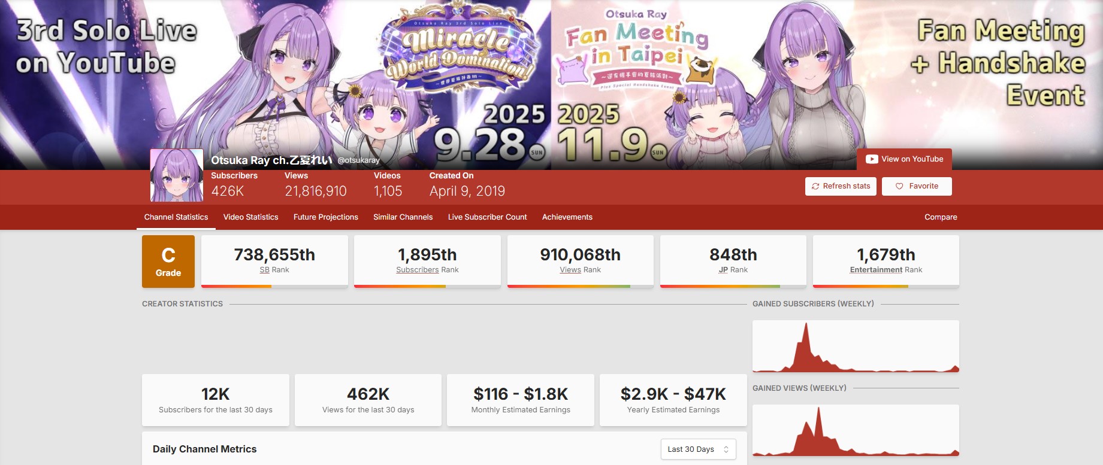Click the progress bar under 738,655th SB Rank
This screenshot has height=465, width=1103.
(274, 286)
